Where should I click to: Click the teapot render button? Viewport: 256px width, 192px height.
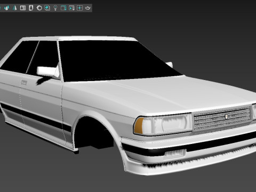(88, 8)
